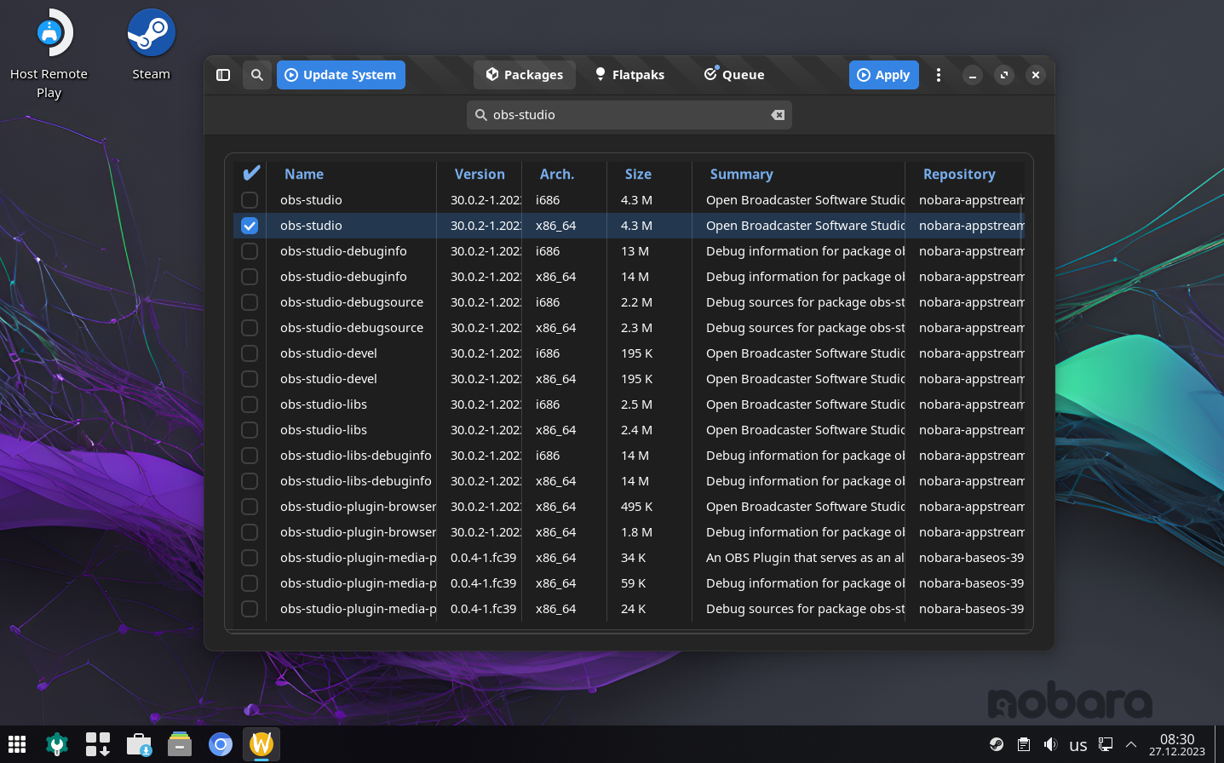Image resolution: width=1224 pixels, height=763 pixels.
Task: Click the search magnifier icon in header
Action: (256, 75)
